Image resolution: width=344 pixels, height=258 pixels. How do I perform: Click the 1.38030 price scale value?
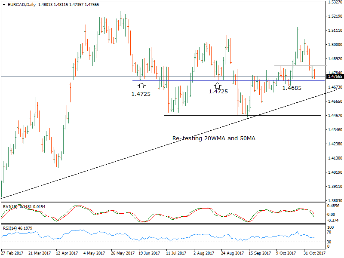pos(335,200)
